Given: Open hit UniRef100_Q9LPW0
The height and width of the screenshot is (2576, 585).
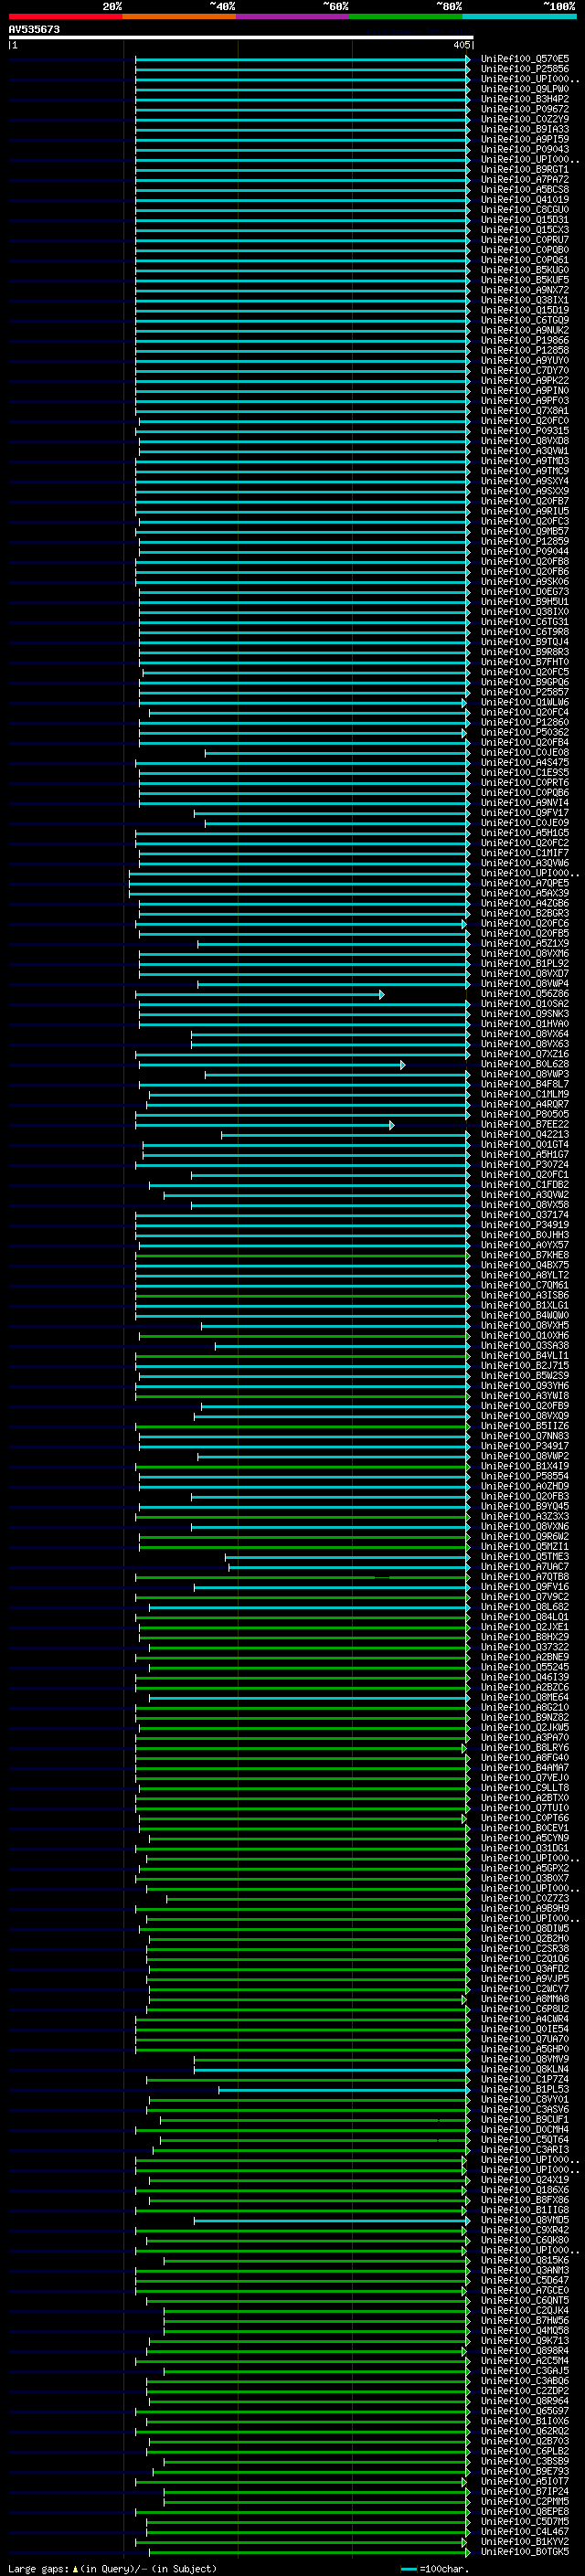Looking at the screenshot, I should [x=525, y=89].
